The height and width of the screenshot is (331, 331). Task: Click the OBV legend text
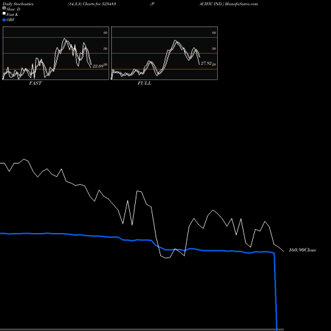click(x=11, y=20)
